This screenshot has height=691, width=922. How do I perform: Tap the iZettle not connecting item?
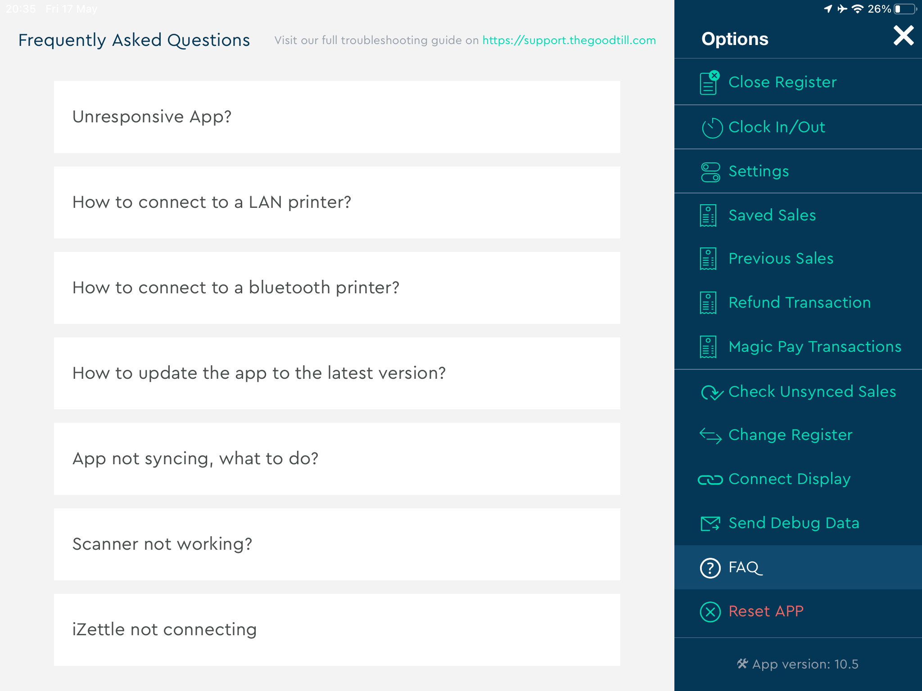[337, 630]
